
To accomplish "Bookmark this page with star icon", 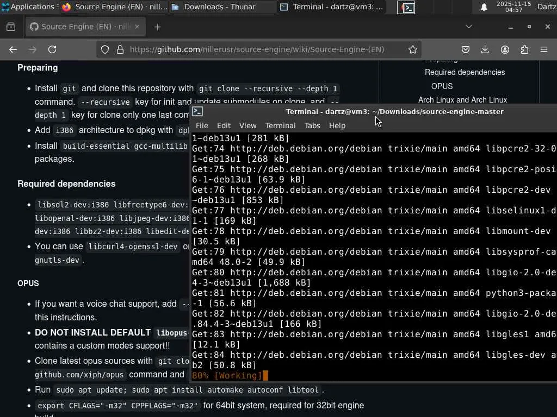I will [x=412, y=49].
